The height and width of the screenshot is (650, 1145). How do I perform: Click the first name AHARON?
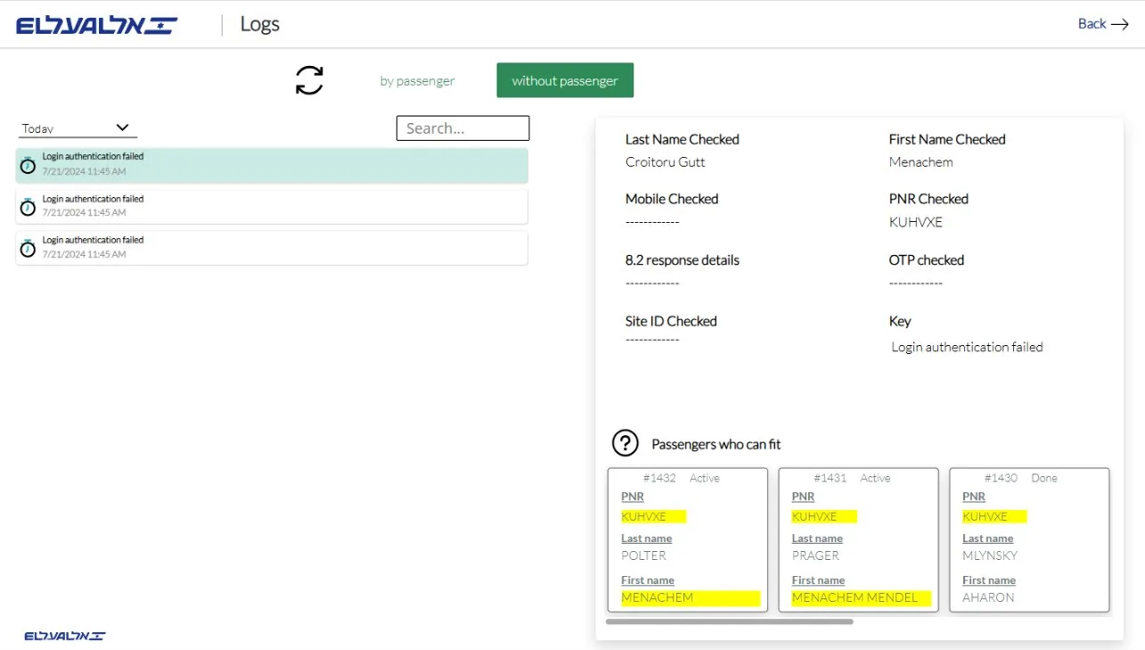pyautogui.click(x=988, y=597)
